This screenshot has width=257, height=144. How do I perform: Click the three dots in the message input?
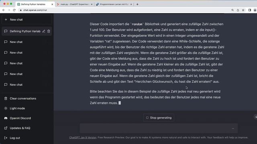coord(233,129)
